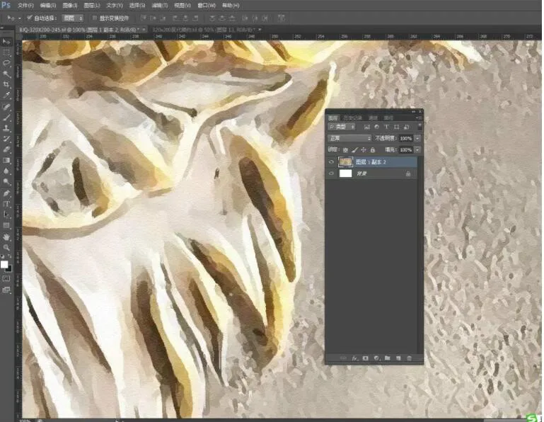This screenshot has height=422, width=544.
Task: Select the Rectangle shape tool
Action: [x=6, y=225]
